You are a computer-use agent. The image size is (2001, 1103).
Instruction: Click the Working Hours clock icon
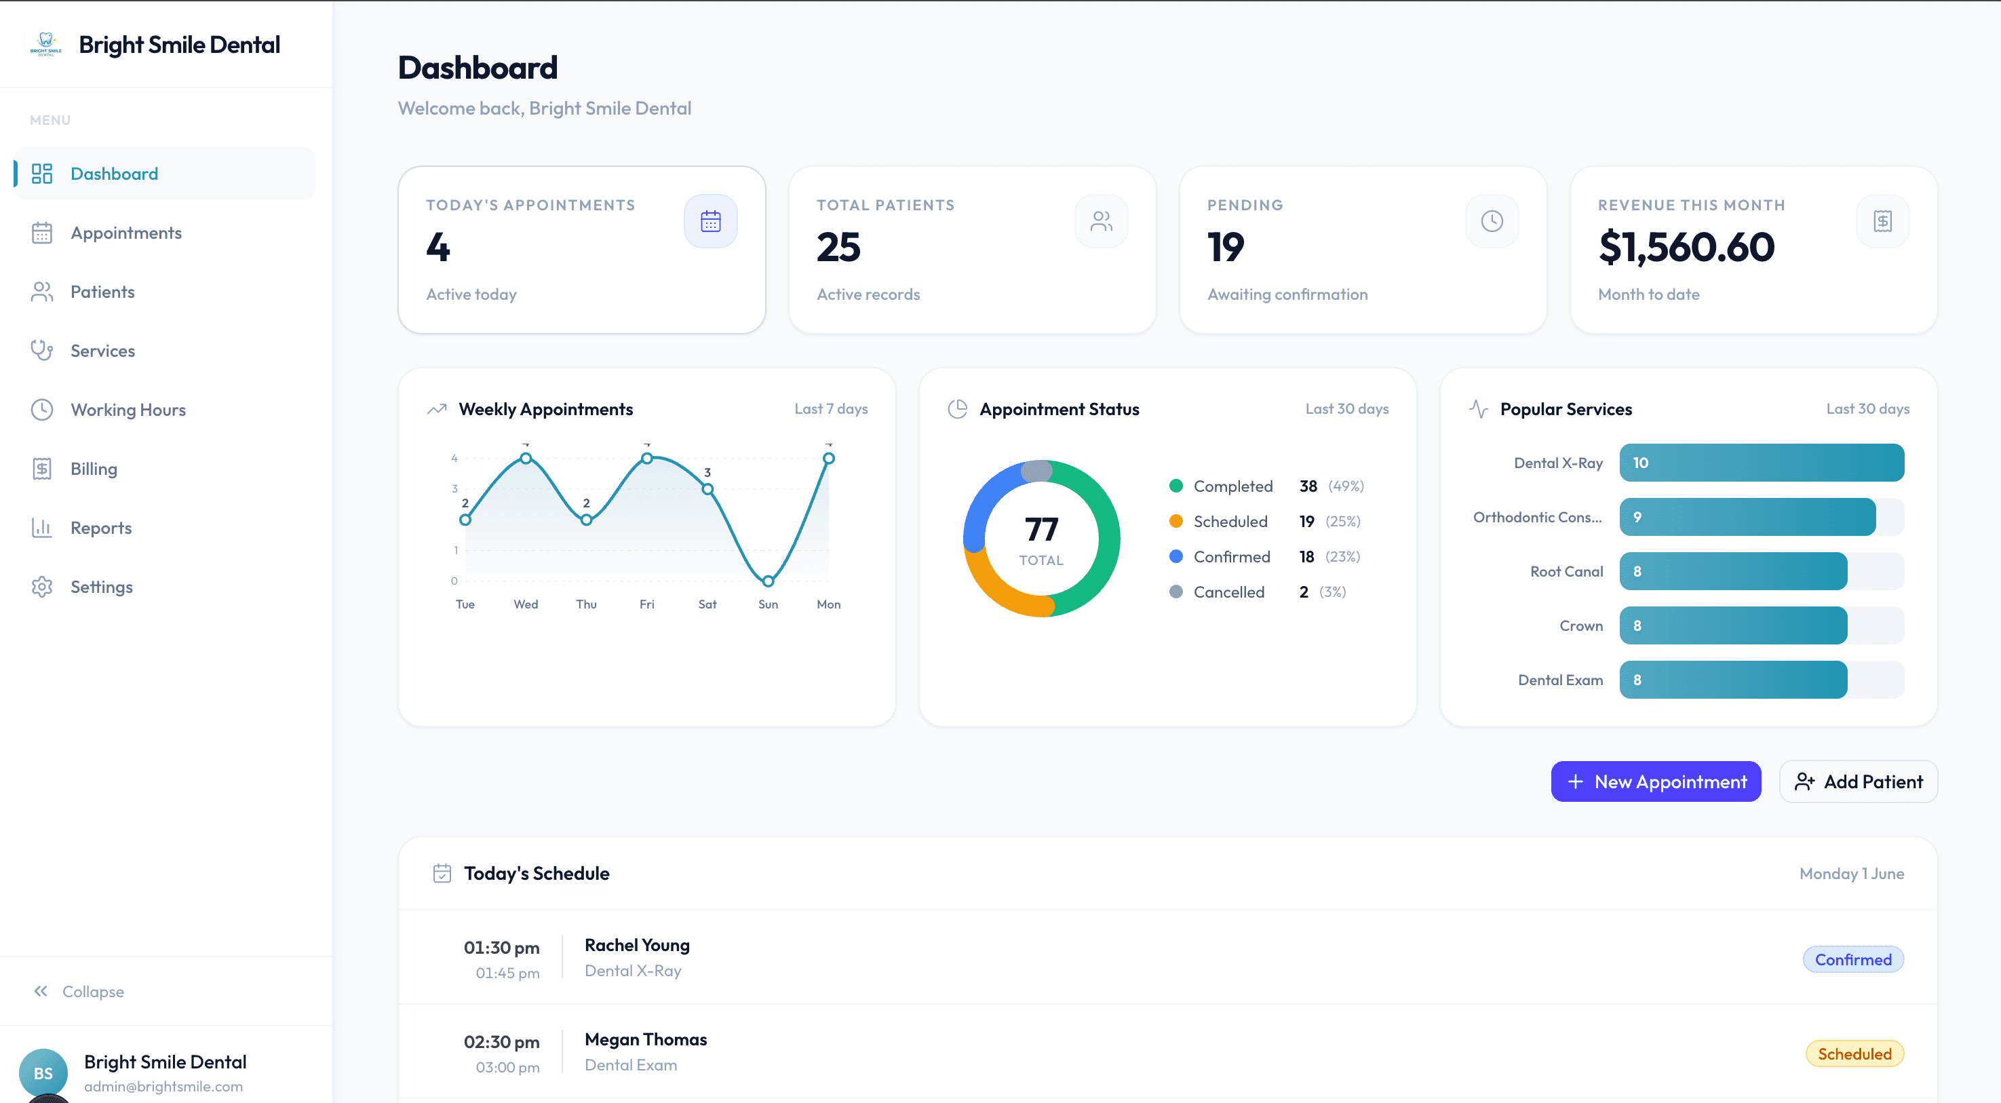[42, 409]
